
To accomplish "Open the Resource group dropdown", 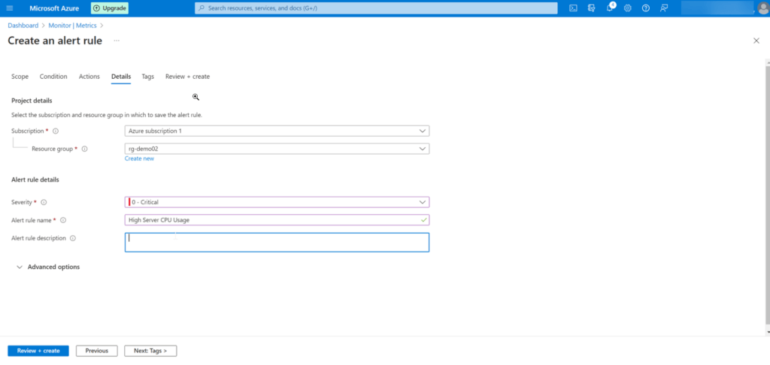I will click(277, 149).
